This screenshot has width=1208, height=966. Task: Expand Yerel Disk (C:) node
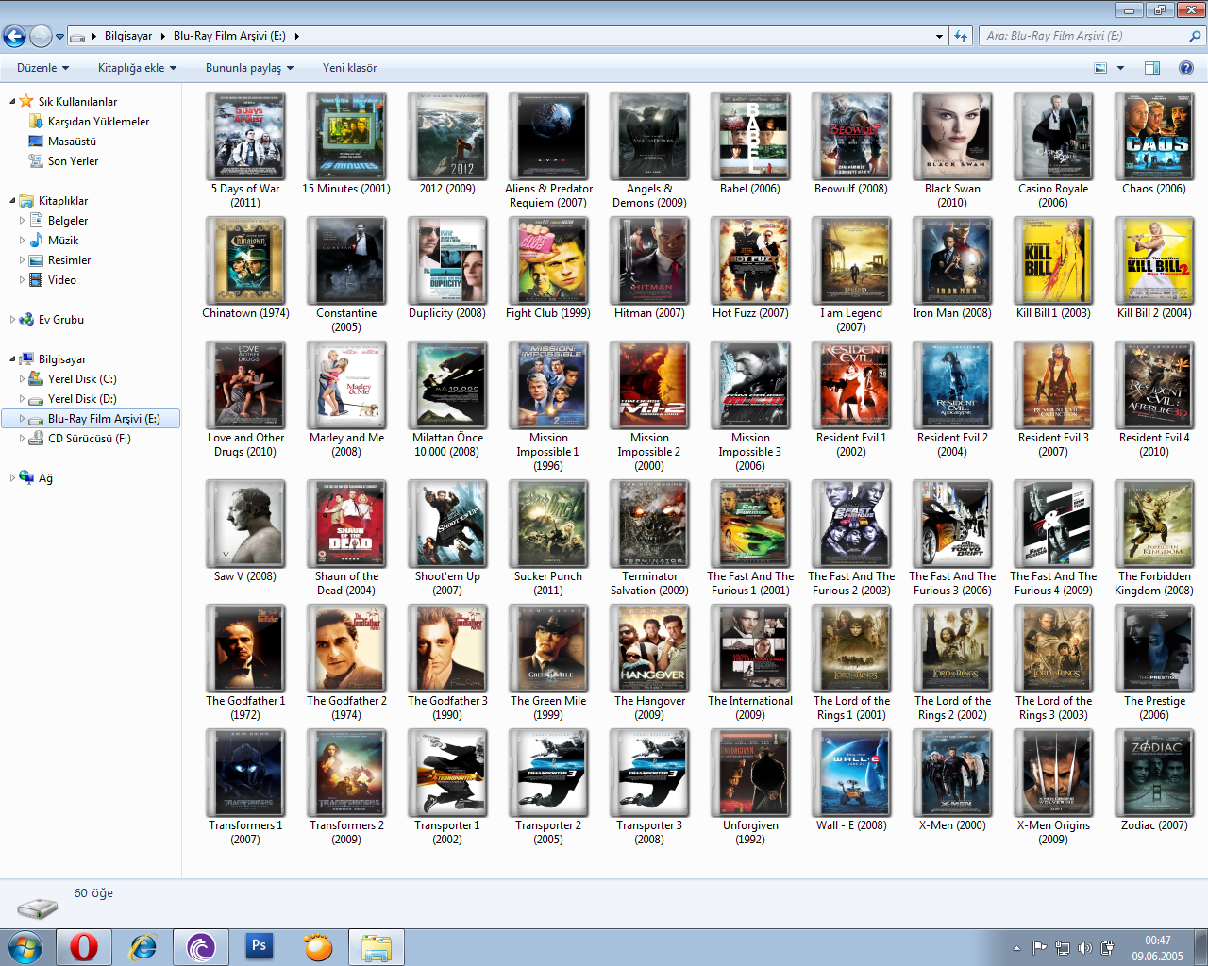click(x=23, y=379)
